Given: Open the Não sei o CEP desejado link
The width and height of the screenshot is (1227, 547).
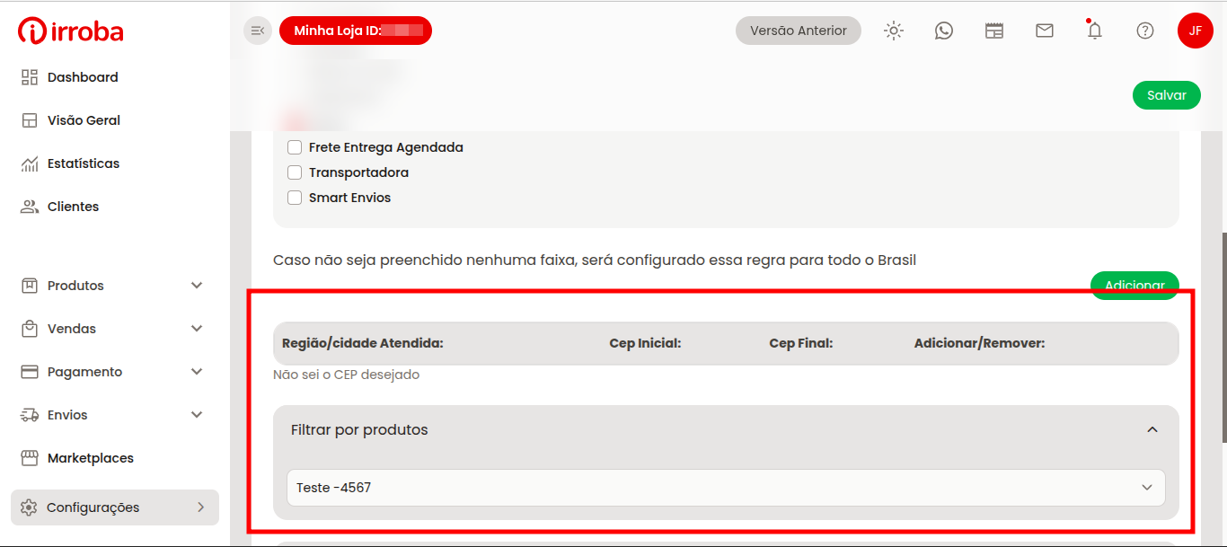Looking at the screenshot, I should click(346, 375).
